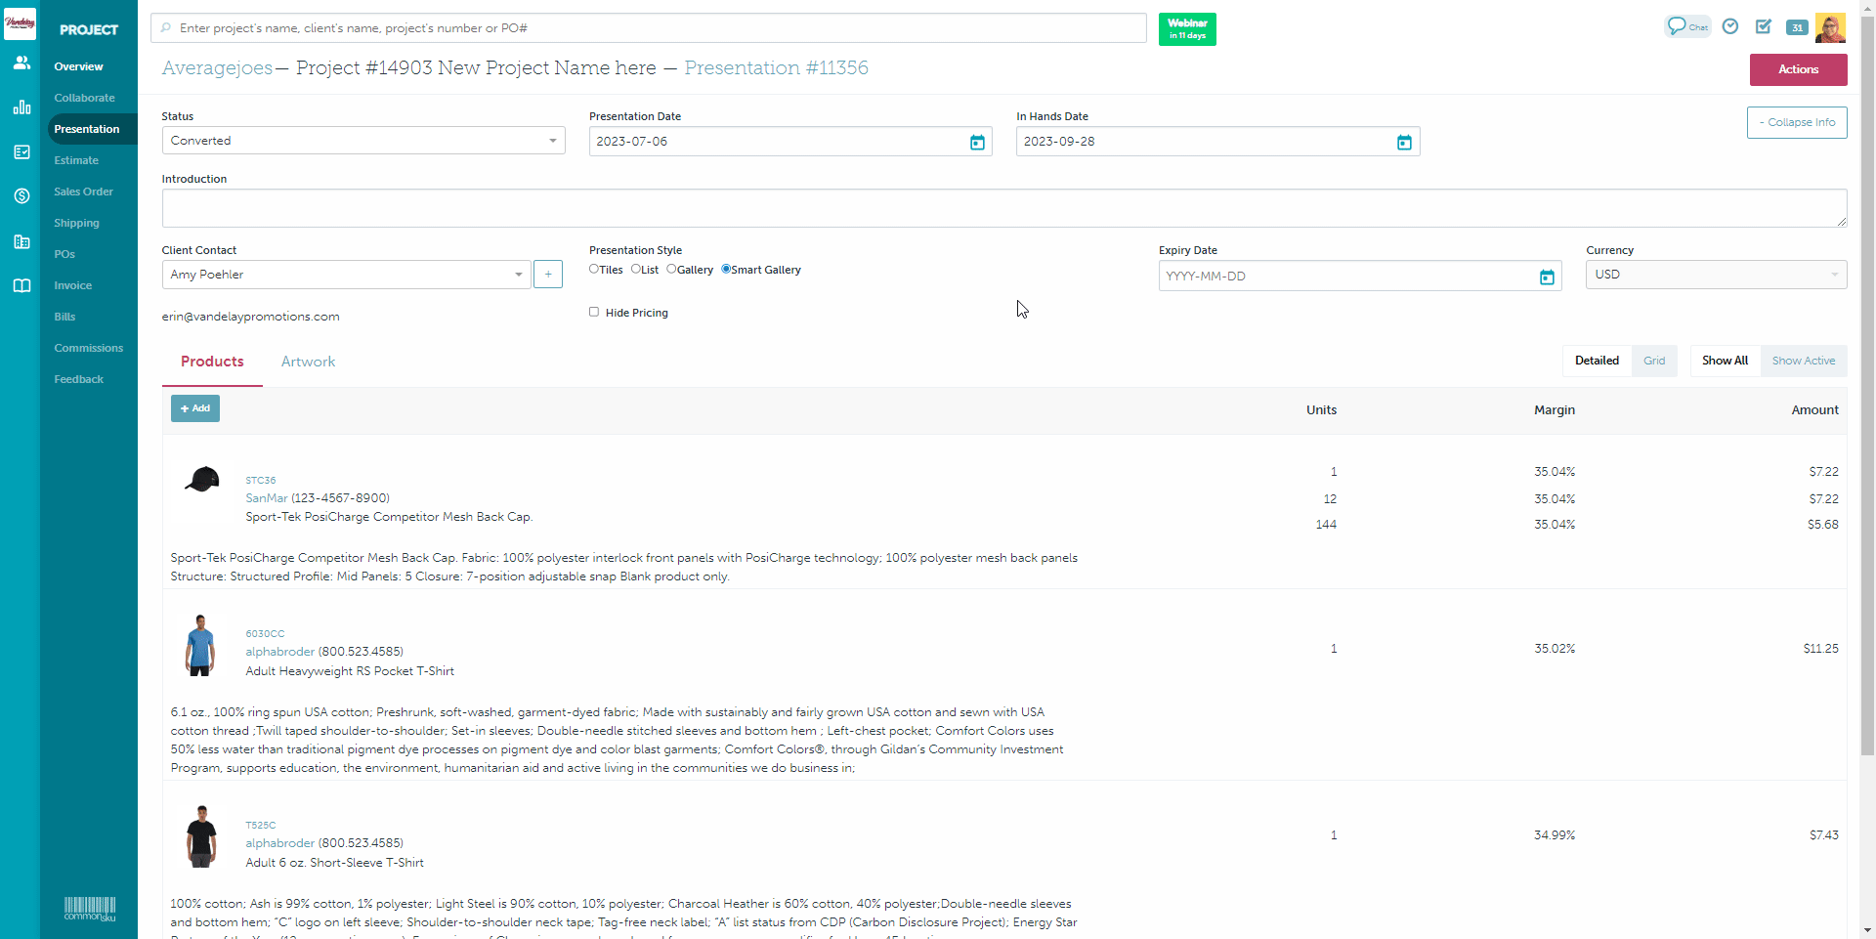This screenshot has width=1876, height=939.
Task: Open the notes checklist icon
Action: (1764, 26)
